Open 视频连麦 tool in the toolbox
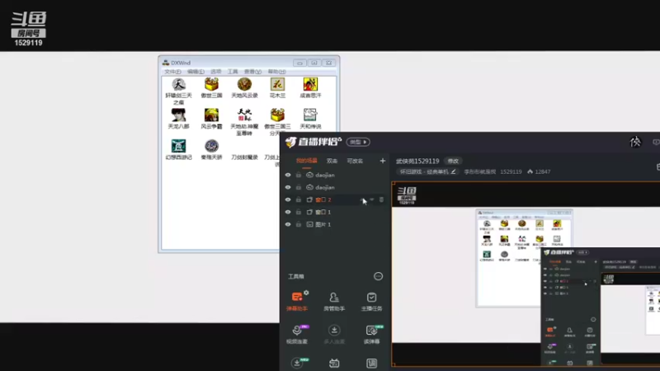Screen dimensions: 660x371 (297, 334)
